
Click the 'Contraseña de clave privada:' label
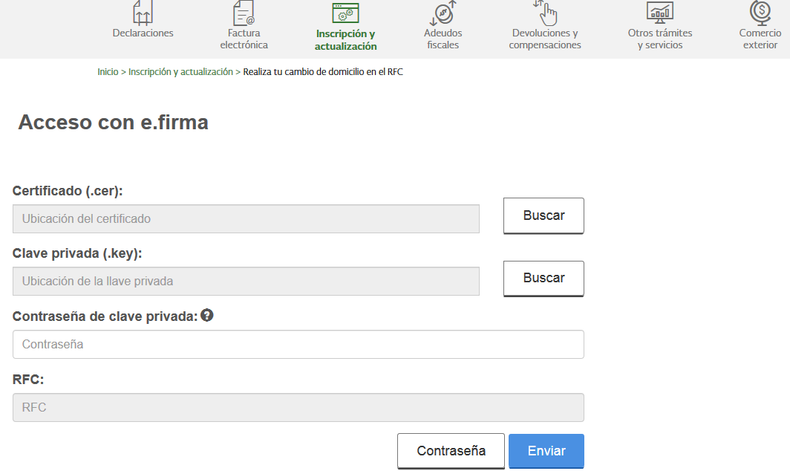pos(105,316)
